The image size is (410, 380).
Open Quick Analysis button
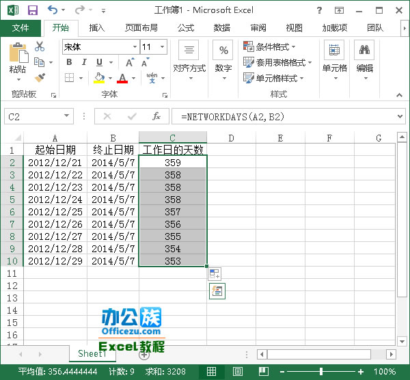pyautogui.click(x=217, y=291)
